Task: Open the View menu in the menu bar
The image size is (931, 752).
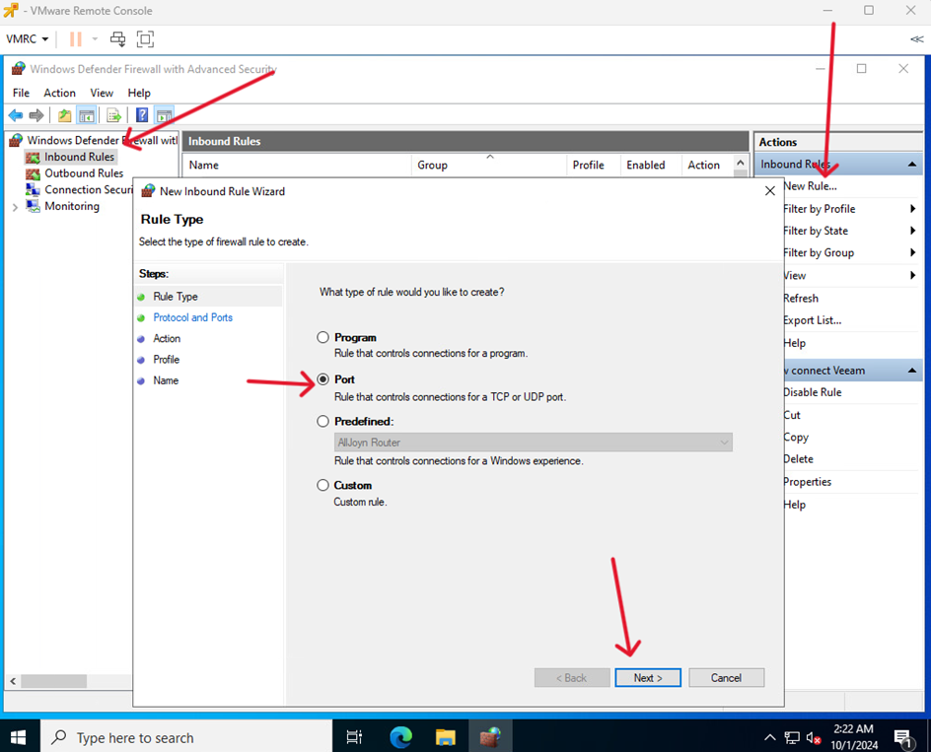Action: (102, 93)
